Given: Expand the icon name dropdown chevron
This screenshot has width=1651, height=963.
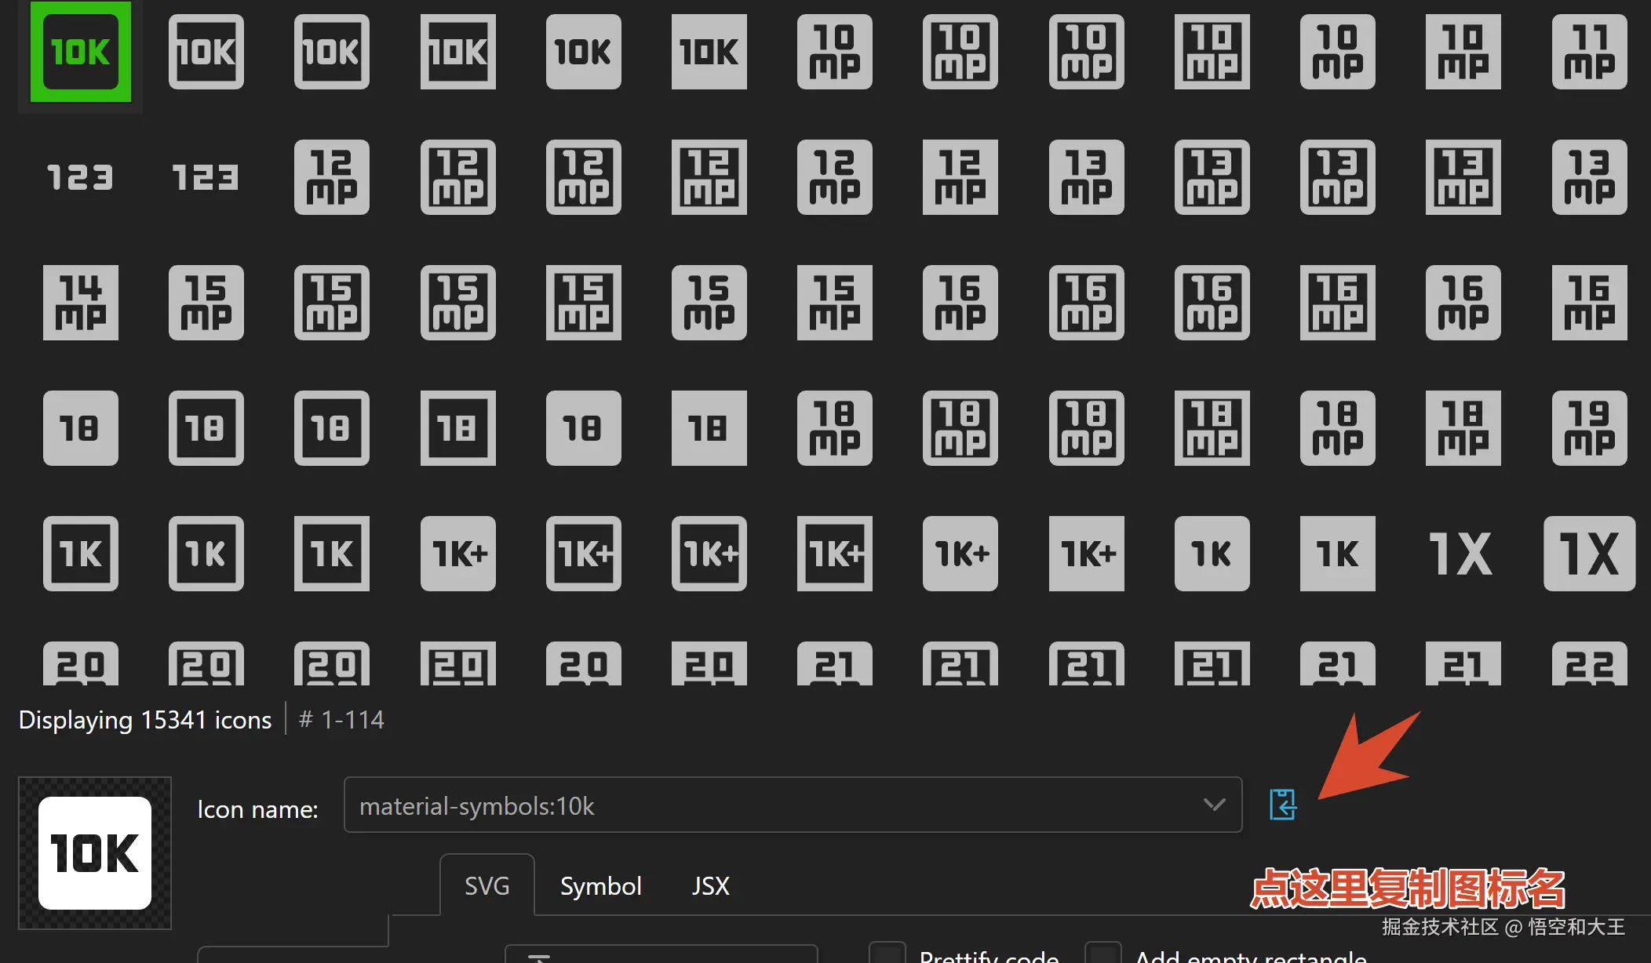Looking at the screenshot, I should pos(1214,805).
